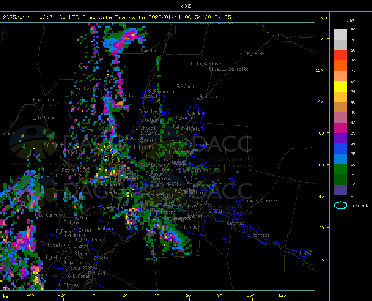Click the Mirador label
Viewport: 372px width, 301px height.
point(191,227)
